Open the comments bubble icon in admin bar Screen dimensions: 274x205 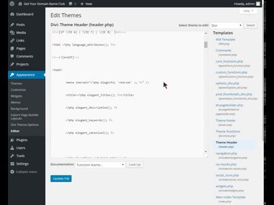coord(70,4)
